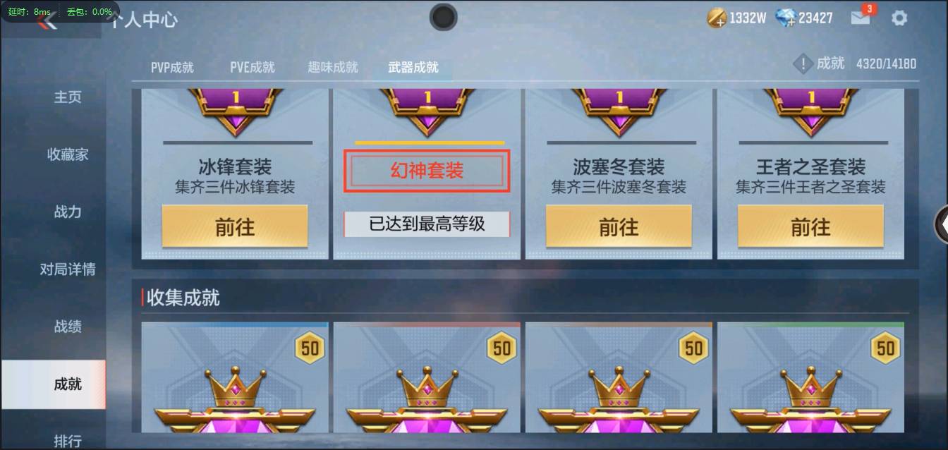Switch to the PVP成就 tab

pyautogui.click(x=172, y=68)
